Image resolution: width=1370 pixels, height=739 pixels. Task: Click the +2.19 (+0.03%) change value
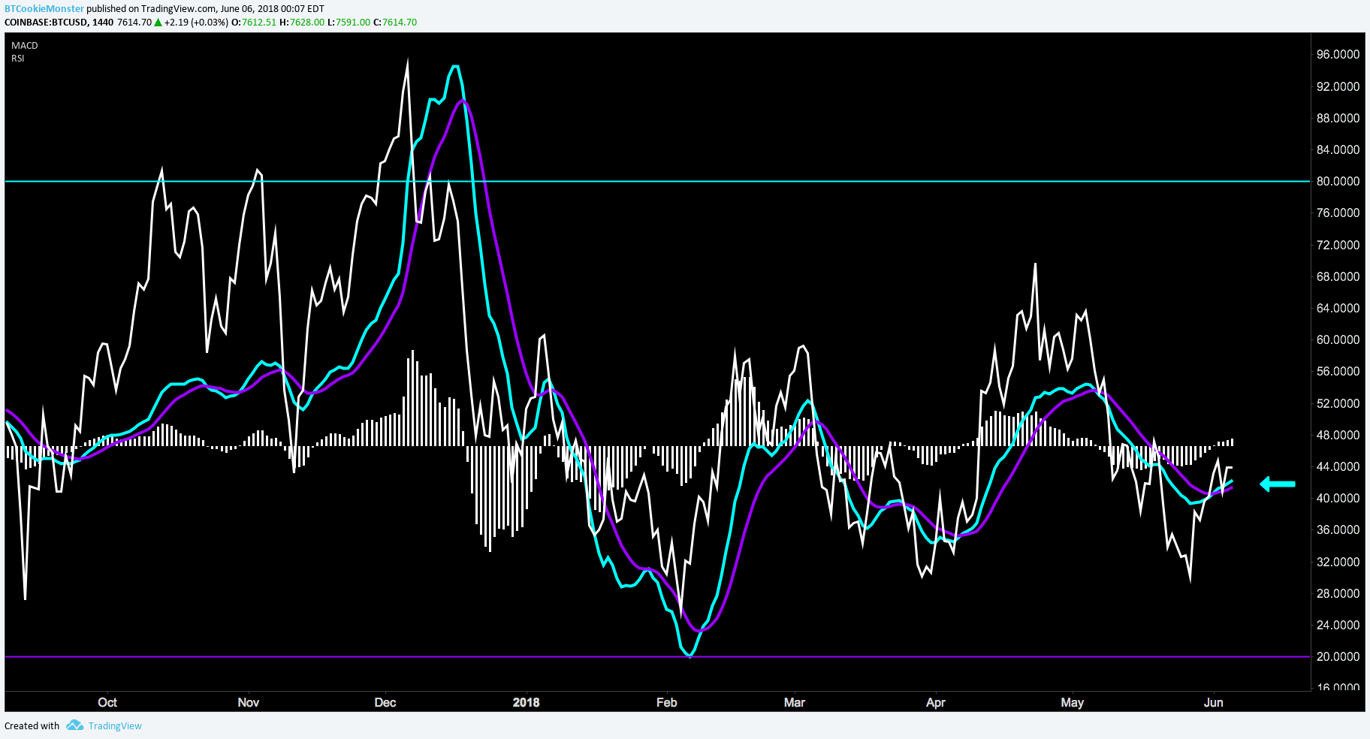[x=196, y=23]
